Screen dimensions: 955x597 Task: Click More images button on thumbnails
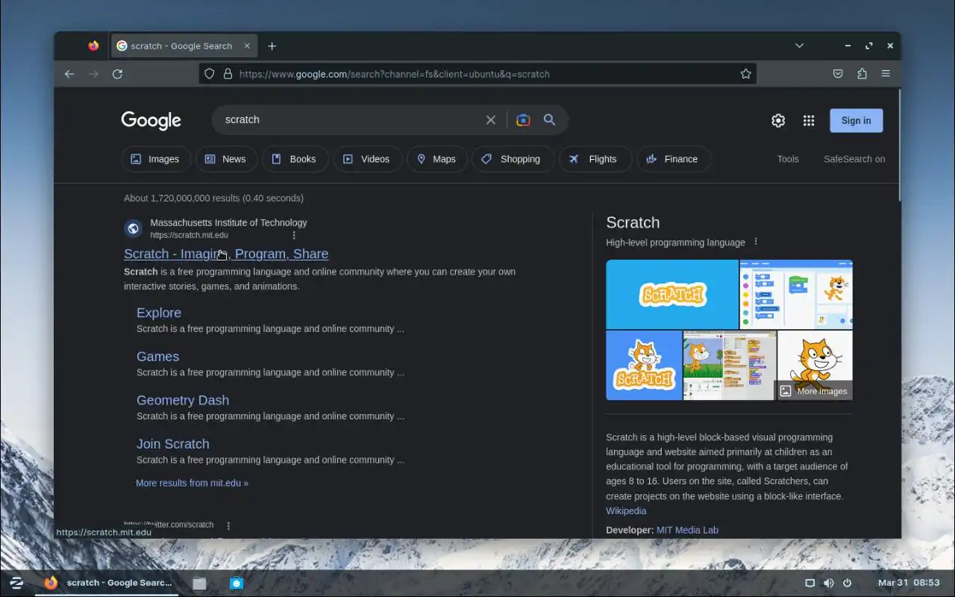click(813, 391)
